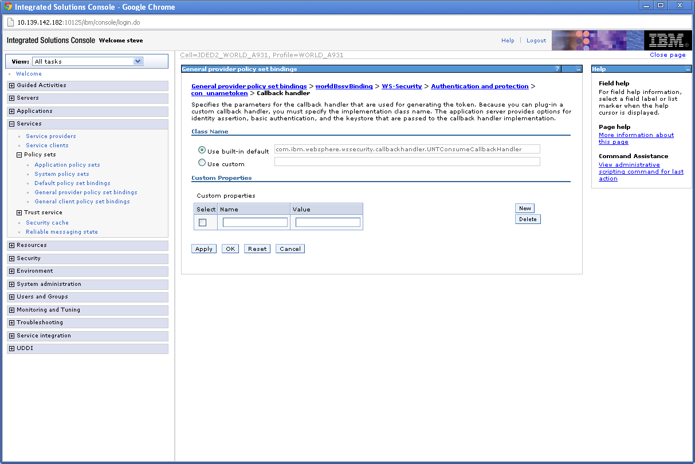The width and height of the screenshot is (695, 464).
Task: Open Application policy sets
Action: [x=67, y=165]
